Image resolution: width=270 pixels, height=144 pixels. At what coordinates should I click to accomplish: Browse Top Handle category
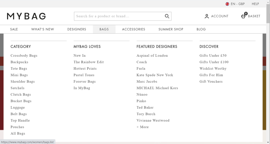[20, 120]
